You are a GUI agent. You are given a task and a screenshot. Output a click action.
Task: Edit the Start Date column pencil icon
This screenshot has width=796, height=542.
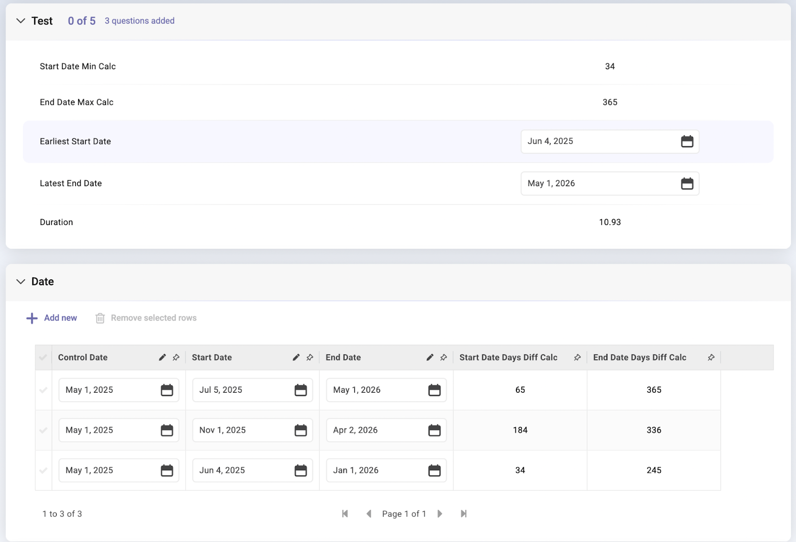296,357
